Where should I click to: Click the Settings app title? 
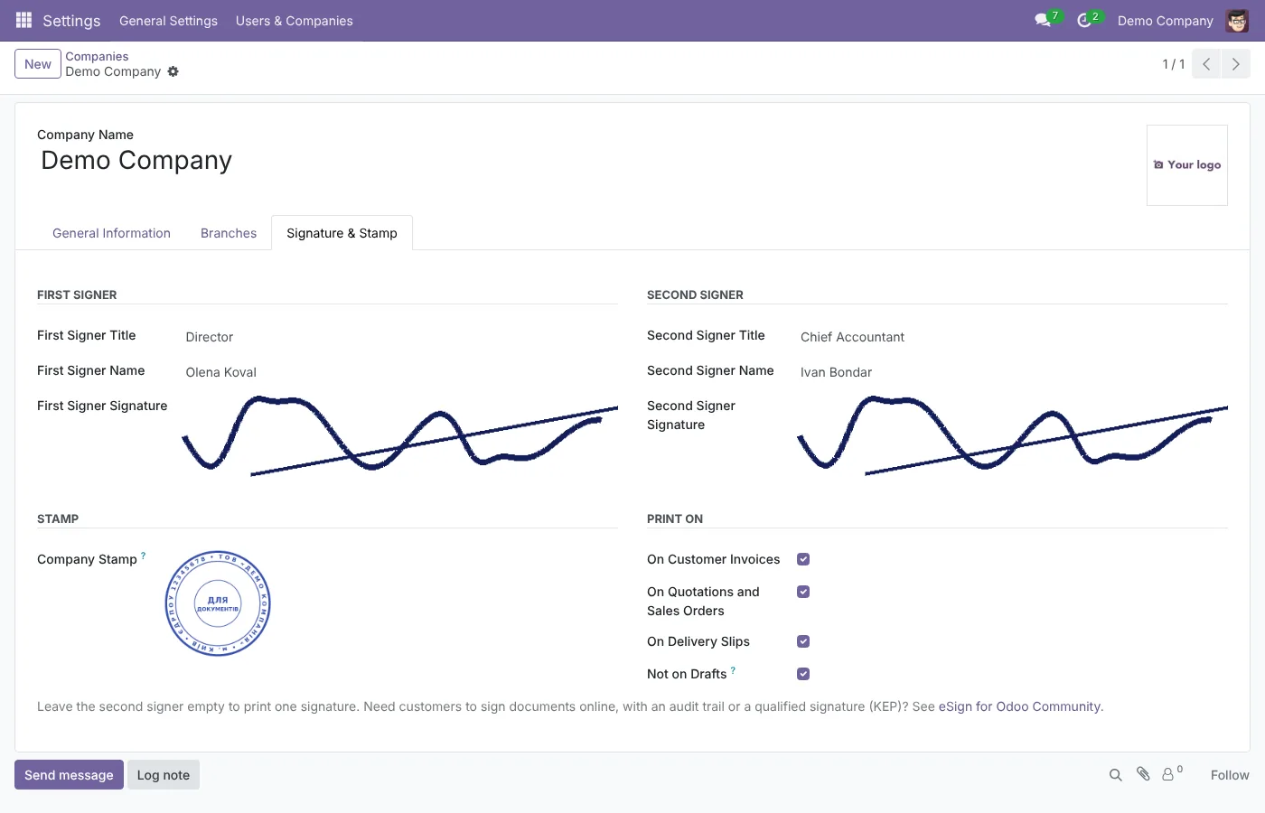click(x=71, y=21)
